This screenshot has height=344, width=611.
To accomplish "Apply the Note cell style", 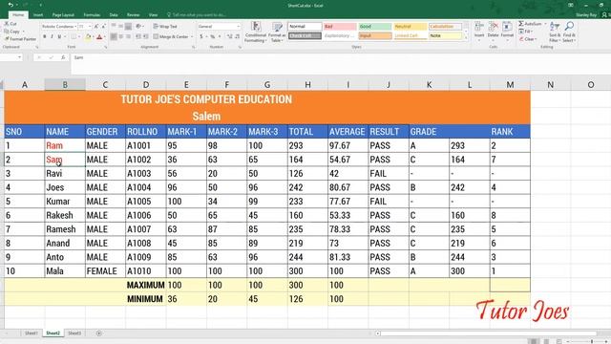I will click(x=445, y=35).
